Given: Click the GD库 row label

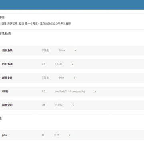Looking at the screenshot, I should pos(5,92).
